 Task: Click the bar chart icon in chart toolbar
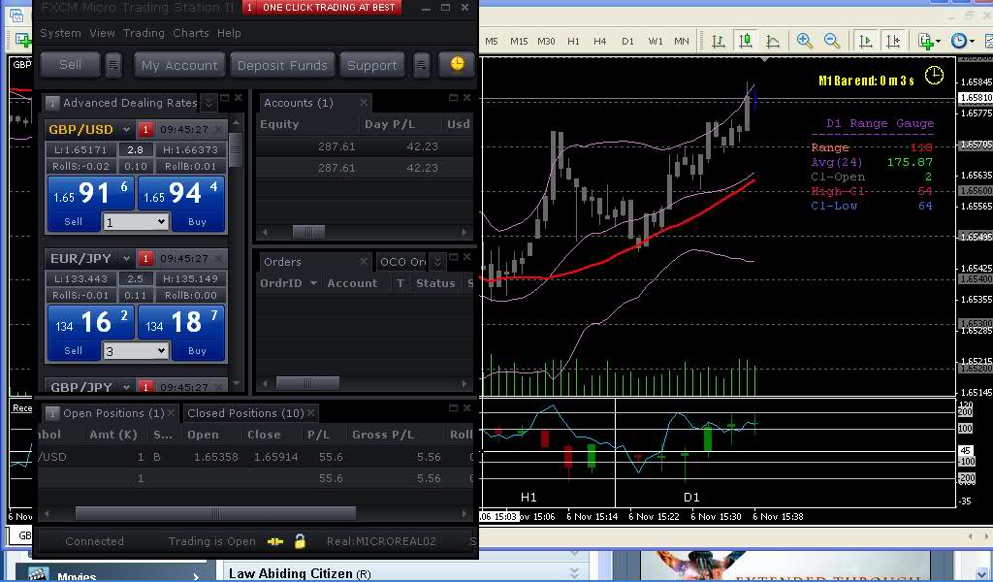click(x=719, y=41)
